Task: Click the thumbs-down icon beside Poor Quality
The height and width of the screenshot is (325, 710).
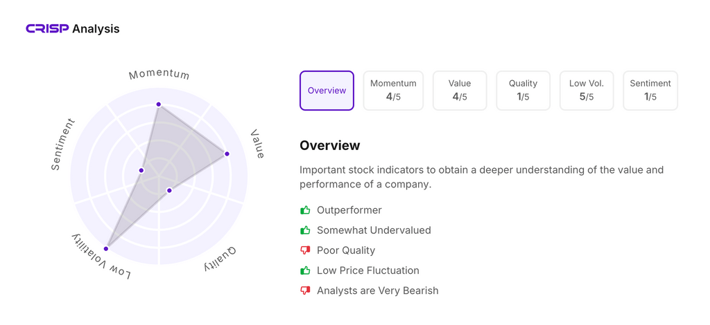Action: [305, 250]
